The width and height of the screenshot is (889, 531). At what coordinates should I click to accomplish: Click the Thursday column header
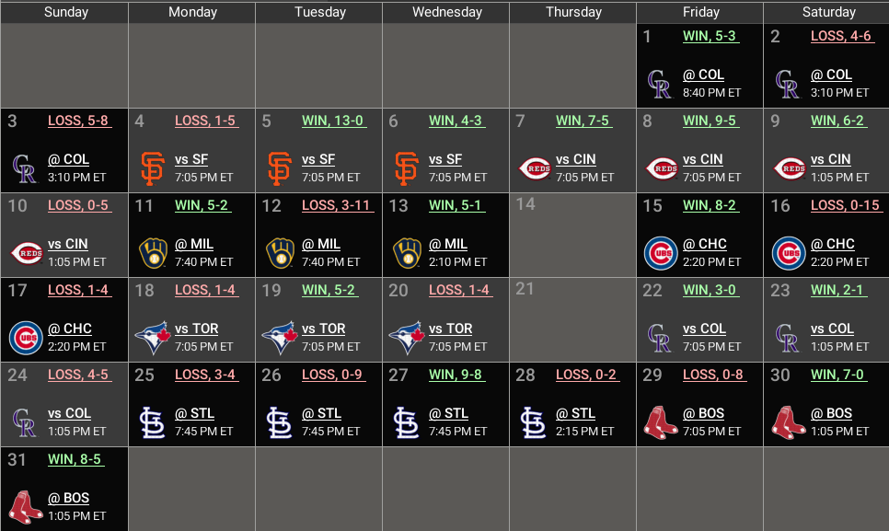pos(573,12)
